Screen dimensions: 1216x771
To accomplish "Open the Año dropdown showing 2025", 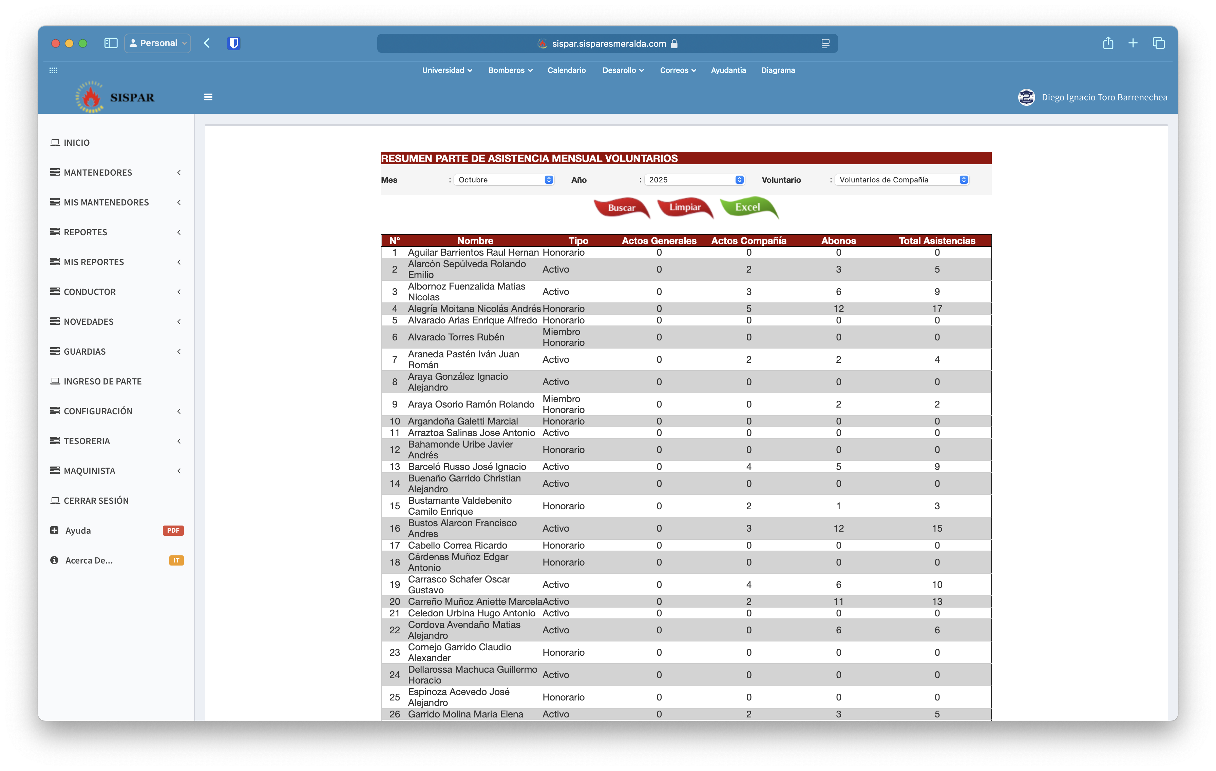I will pos(695,180).
